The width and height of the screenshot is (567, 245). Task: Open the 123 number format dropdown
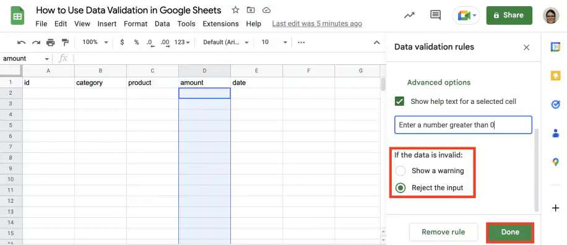coord(182,42)
